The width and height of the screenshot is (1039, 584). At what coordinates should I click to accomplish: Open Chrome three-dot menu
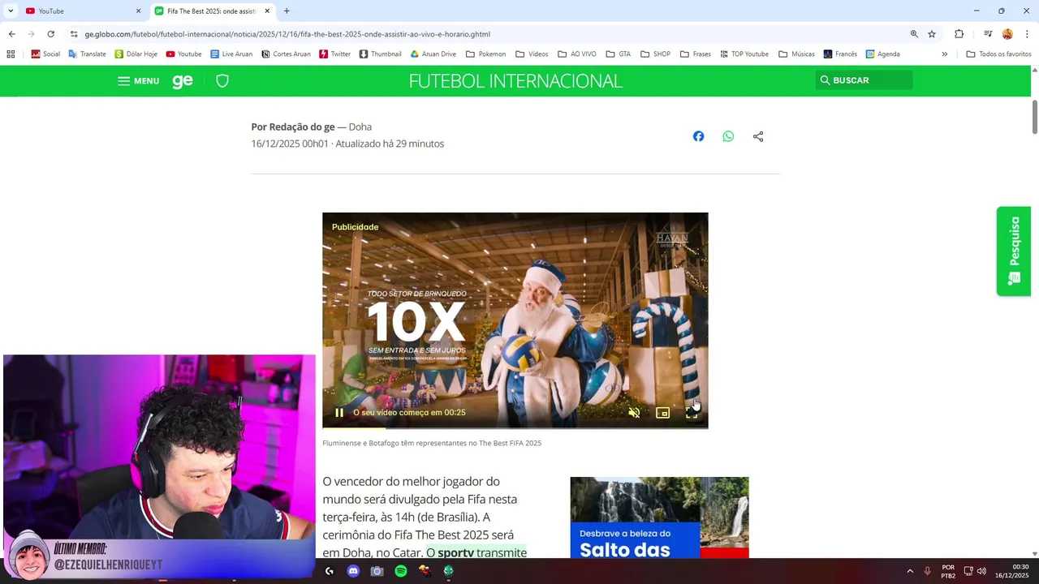point(1026,34)
